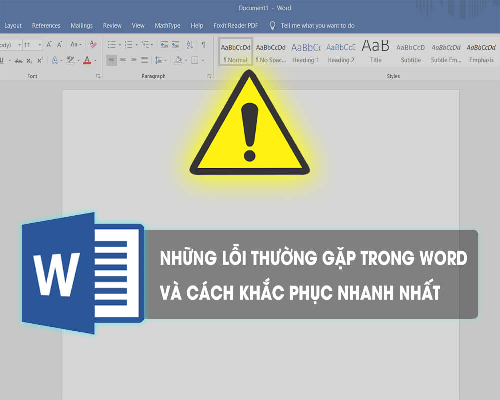Toggle strikethrough formatting
Screen dimensions: 500x400
click(19, 60)
